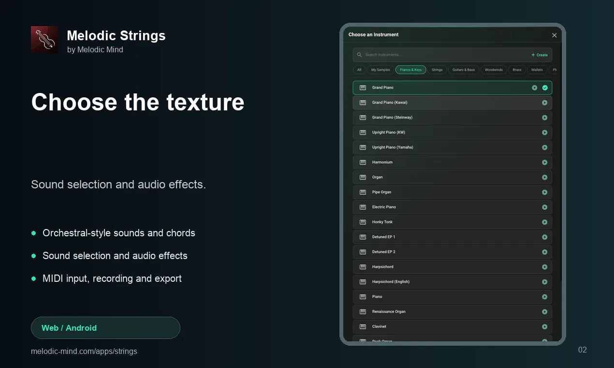
Task: Switch to the Brass category
Action: point(517,70)
